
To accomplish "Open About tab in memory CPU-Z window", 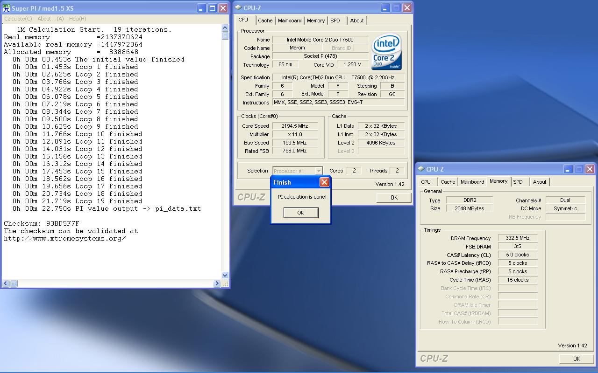I will 540,182.
